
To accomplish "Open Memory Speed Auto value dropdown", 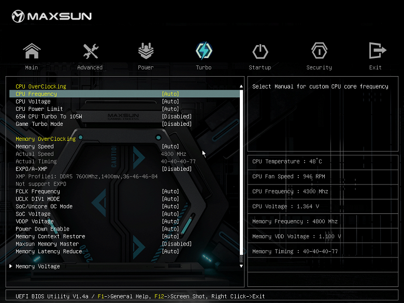I will point(170,147).
